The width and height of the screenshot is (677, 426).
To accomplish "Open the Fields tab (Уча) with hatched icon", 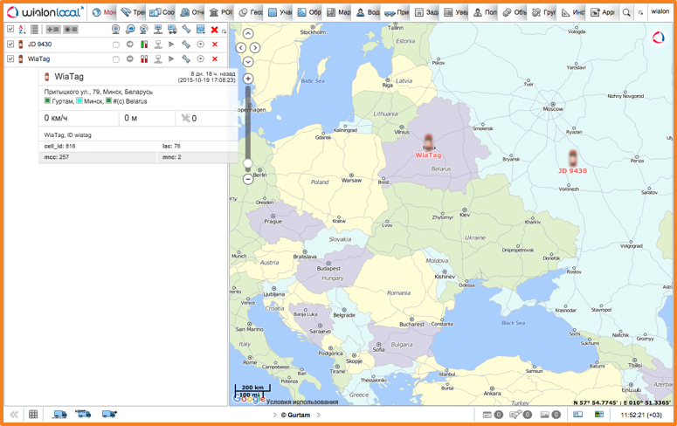I will coord(280,12).
